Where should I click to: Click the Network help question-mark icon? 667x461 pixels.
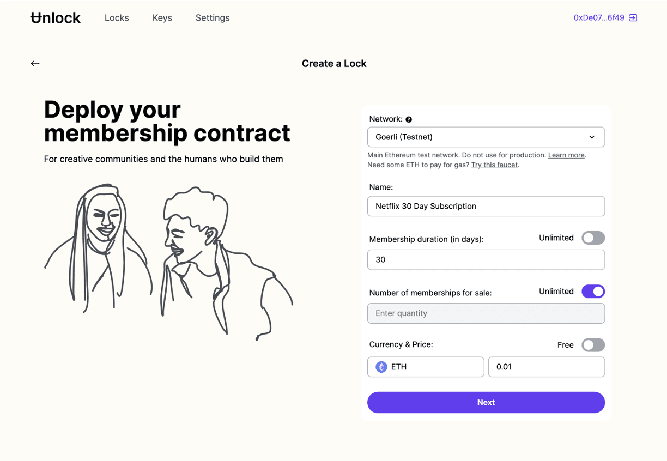pyautogui.click(x=409, y=119)
